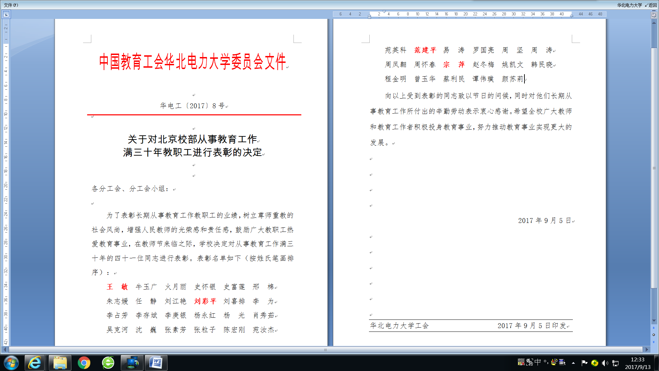Click the name 牛玉广
This screenshot has height=371, width=659.
pos(146,287)
